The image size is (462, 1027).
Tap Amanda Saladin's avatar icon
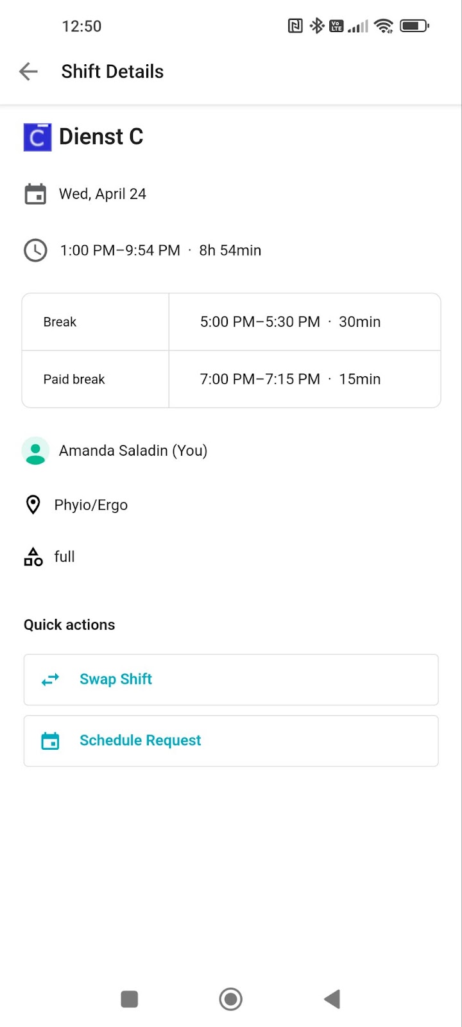[35, 451]
